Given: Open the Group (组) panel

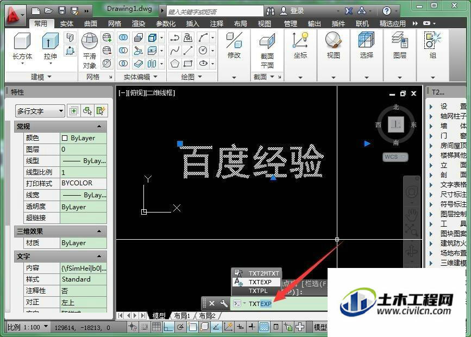Looking at the screenshot, I should click(432, 46).
